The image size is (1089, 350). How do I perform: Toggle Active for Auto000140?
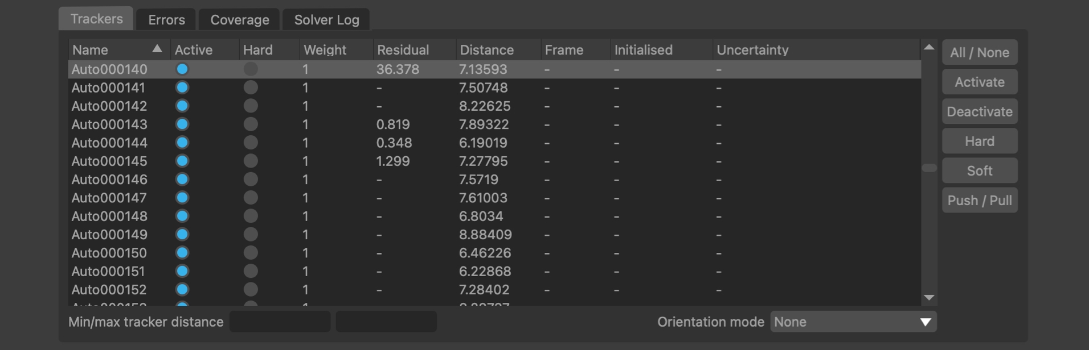click(182, 69)
